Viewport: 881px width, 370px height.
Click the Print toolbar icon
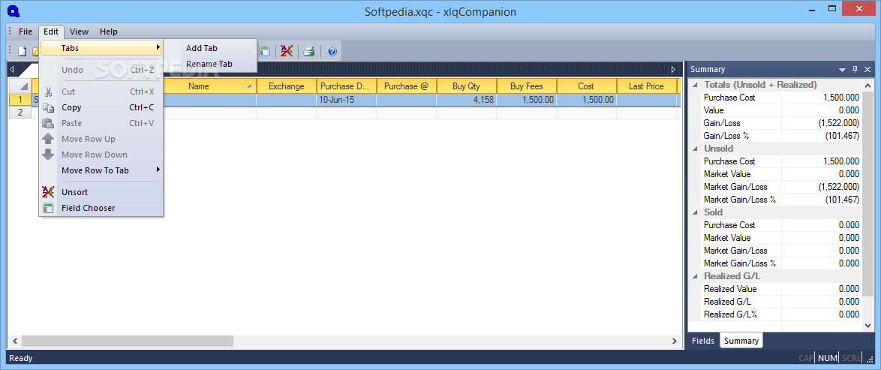[x=308, y=52]
